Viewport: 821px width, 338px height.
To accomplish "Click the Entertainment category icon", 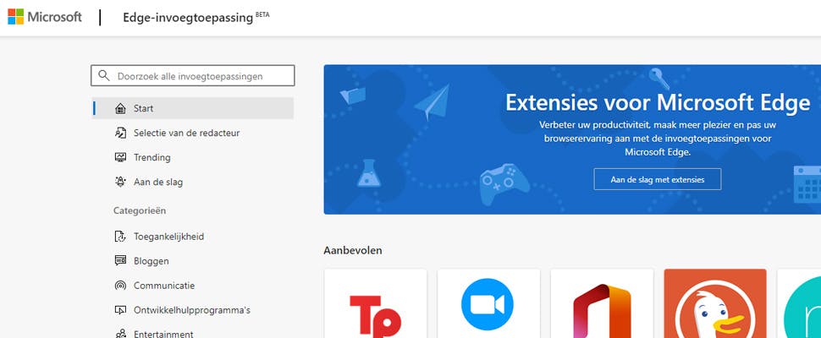I will [x=120, y=334].
